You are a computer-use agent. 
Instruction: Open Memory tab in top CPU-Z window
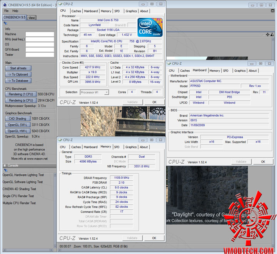(x=106, y=11)
